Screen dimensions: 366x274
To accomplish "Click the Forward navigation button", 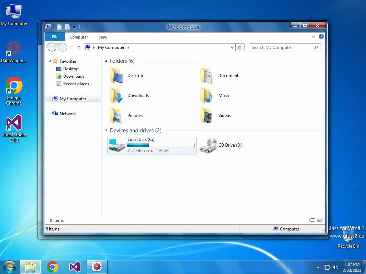I will [x=63, y=47].
